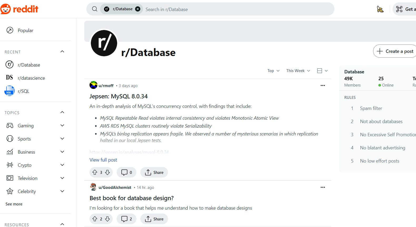Collapse the Recent section
This screenshot has width=416, height=227.
point(62,52)
